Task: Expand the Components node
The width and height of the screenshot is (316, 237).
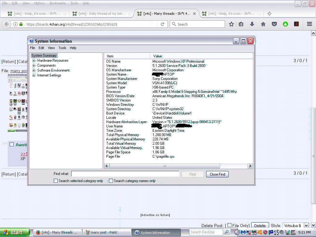Action: tap(34, 65)
